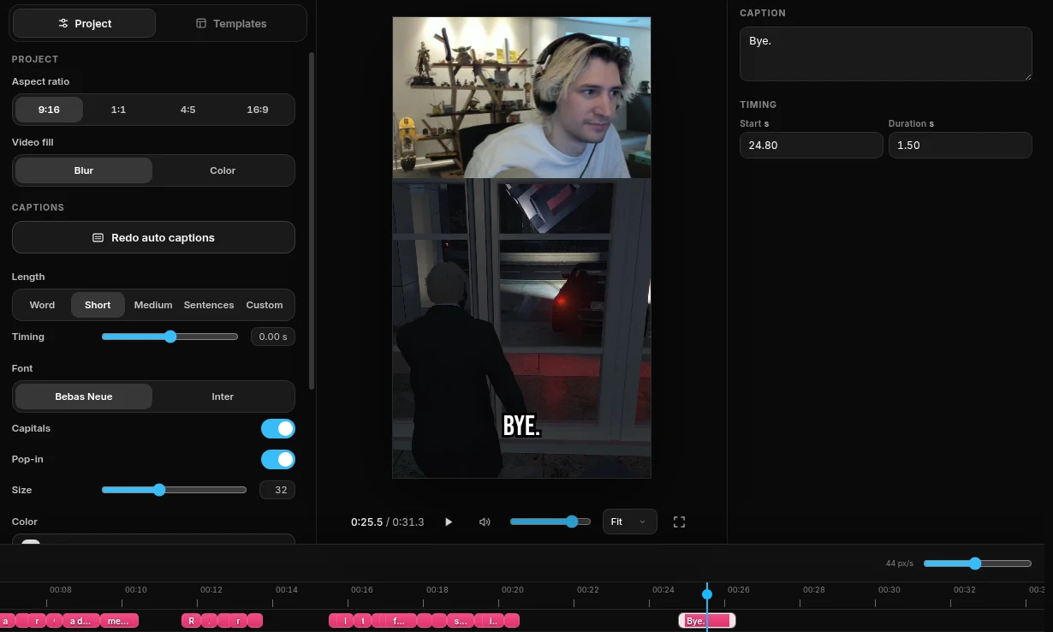Set caption length to Short

(98, 305)
